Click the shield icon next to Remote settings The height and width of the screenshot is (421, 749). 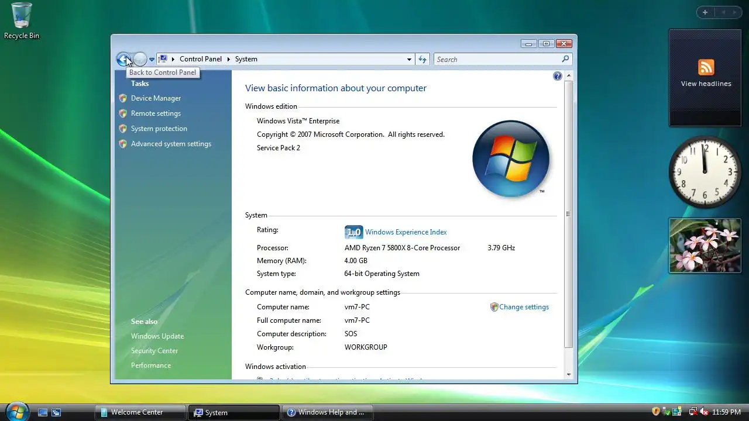tap(122, 113)
